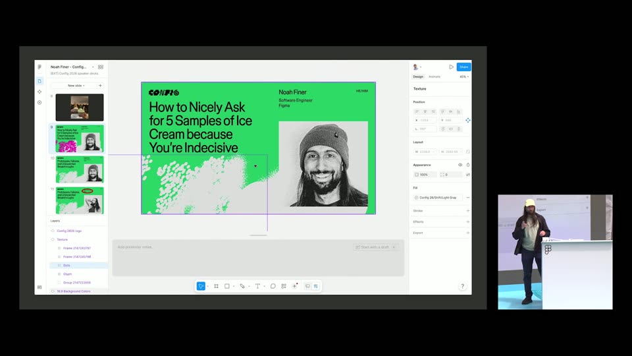This screenshot has height=356, width=632.
Task: Select the Texture layer
Action: coord(62,239)
